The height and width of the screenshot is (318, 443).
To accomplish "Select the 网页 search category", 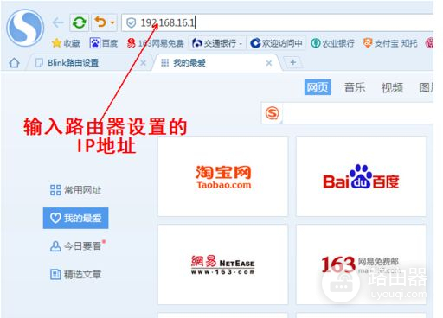I will tap(318, 87).
